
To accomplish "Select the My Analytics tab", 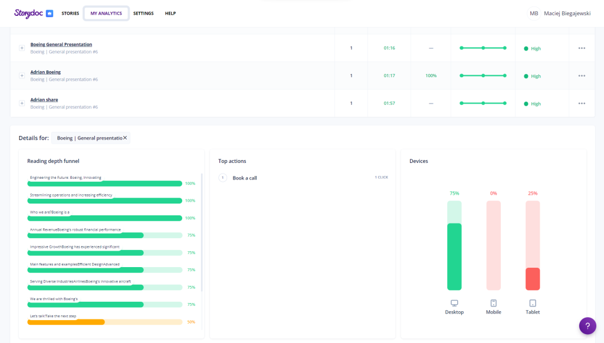I will [106, 14].
